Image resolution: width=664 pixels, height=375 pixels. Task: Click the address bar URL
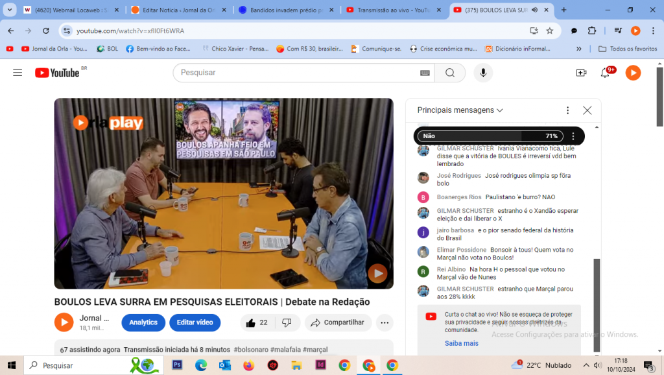tap(130, 31)
